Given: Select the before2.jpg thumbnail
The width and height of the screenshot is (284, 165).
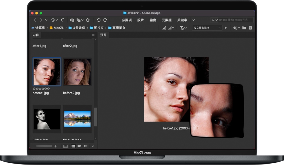Looking at the screenshot, I should click(77, 72).
